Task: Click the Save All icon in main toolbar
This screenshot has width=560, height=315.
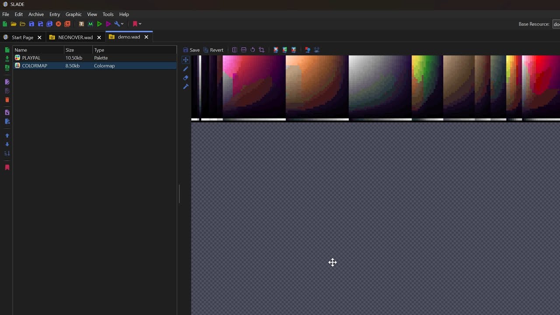Action: point(49,24)
